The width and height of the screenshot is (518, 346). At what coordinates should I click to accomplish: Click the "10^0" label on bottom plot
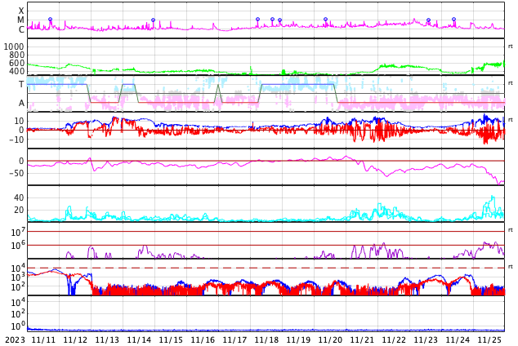click(x=18, y=326)
